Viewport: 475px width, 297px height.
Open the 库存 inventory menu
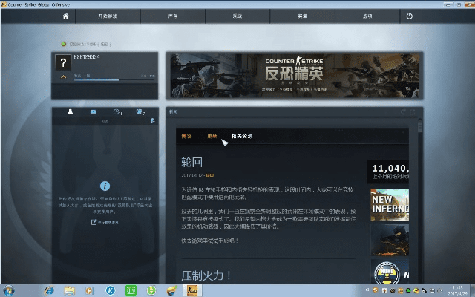point(173,16)
